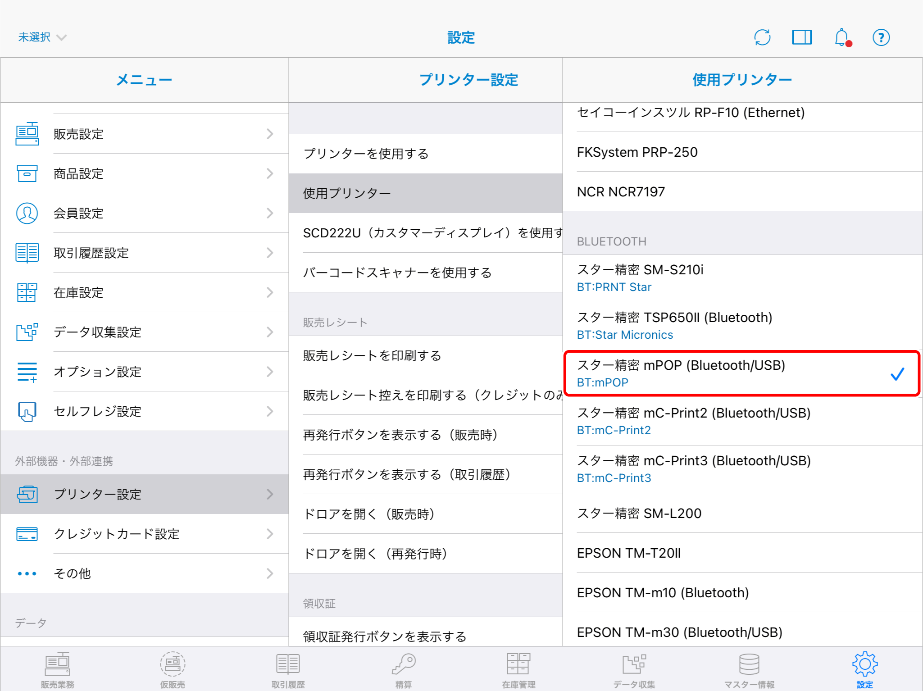Choose スター精密 SM-S210i printer

(743, 278)
